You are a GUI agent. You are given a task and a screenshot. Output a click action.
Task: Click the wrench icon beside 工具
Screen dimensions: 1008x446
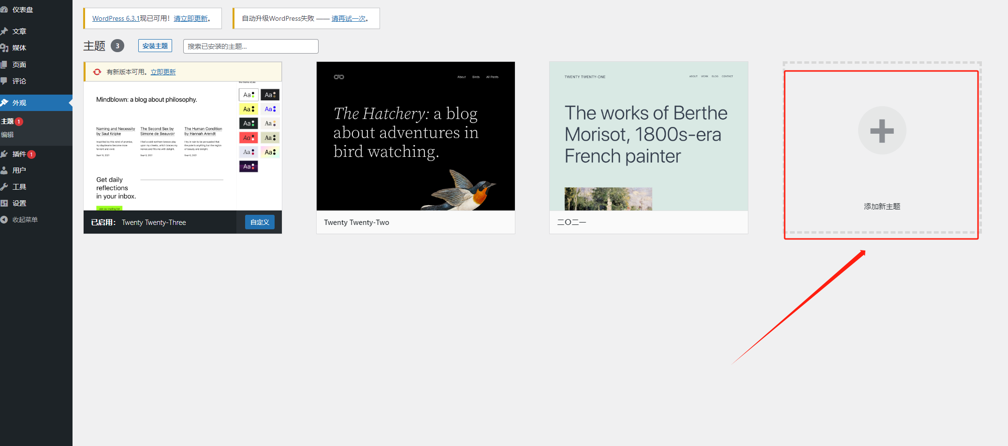4,187
